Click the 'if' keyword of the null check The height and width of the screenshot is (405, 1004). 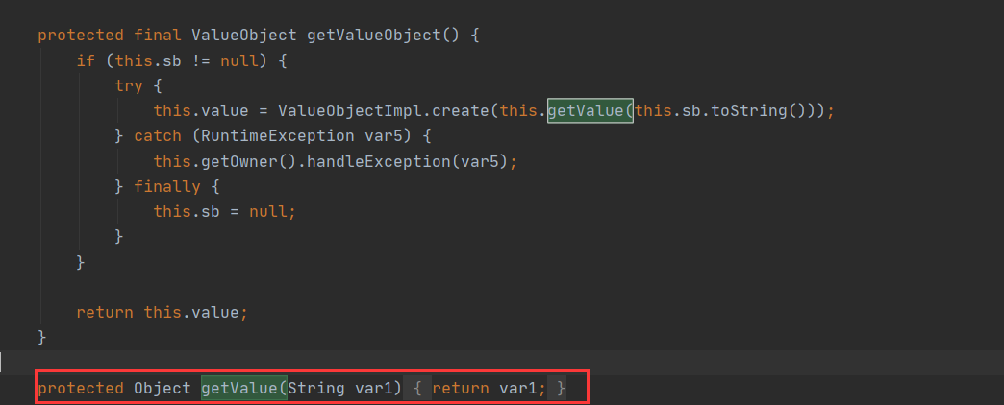(x=86, y=60)
